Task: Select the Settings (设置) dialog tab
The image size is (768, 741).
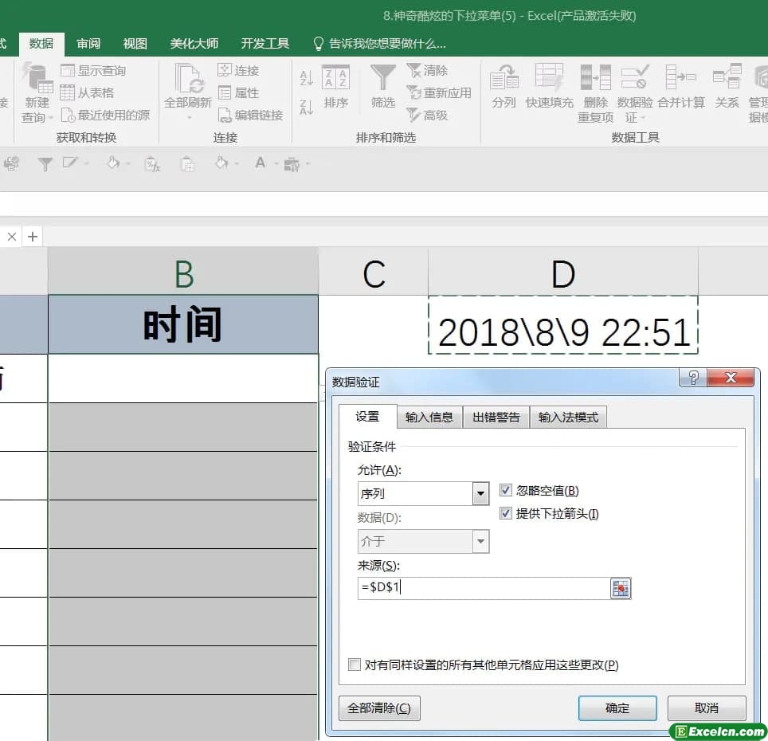Action: tap(367, 417)
